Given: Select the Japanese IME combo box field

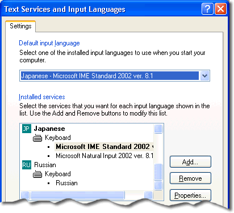Looking at the screenshot, I should [115, 76].
